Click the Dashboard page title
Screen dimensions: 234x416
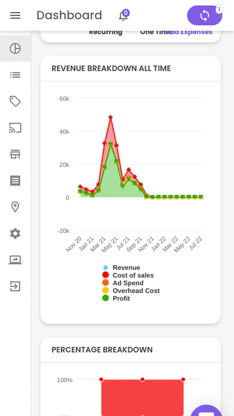[69, 15]
